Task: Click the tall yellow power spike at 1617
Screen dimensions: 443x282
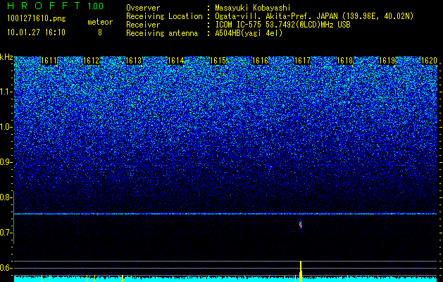Action: 301,271
